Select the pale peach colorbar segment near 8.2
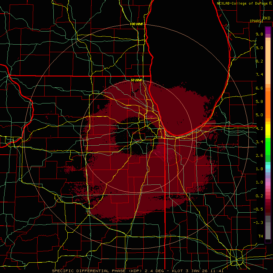273x273 pixels. pos(268,62)
